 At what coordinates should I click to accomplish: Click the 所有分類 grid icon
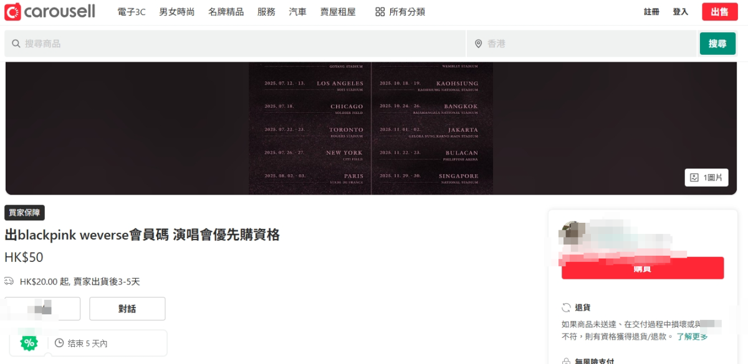coord(380,12)
